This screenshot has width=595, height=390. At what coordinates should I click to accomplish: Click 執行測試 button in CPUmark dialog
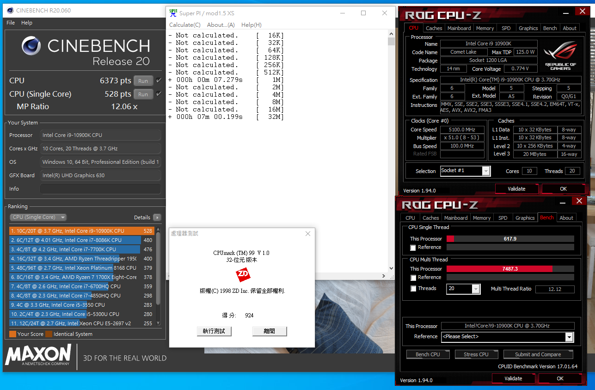214,331
